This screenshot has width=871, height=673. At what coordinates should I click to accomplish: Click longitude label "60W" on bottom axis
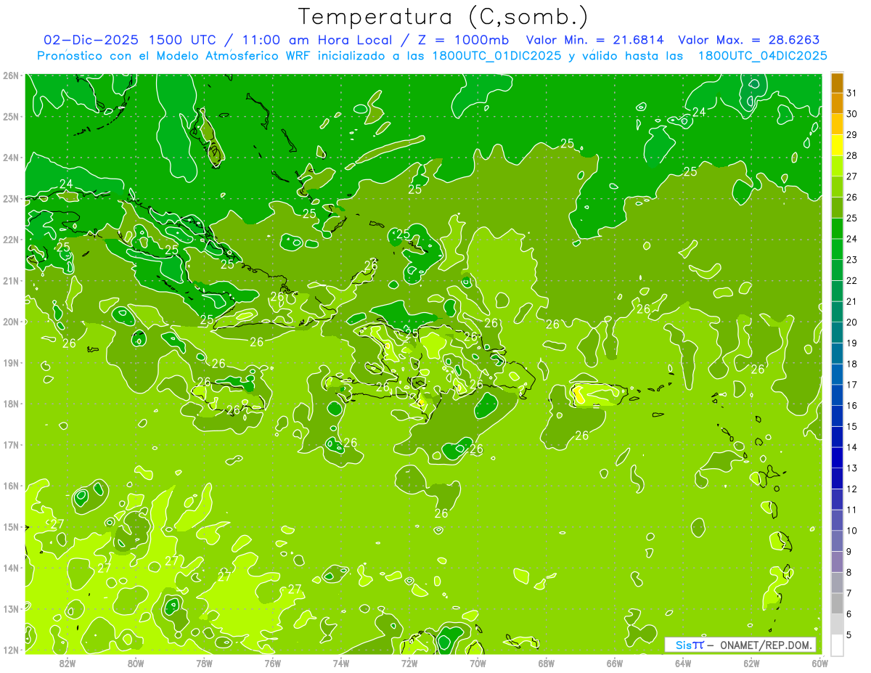pyautogui.click(x=819, y=663)
